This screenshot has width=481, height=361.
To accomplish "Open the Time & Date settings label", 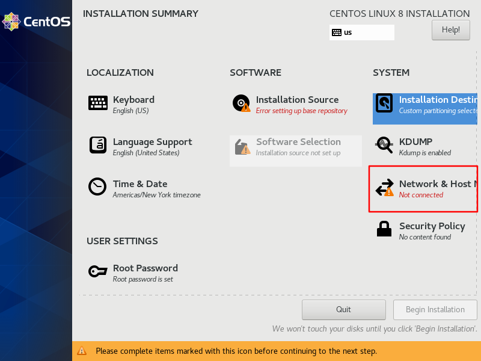I will (x=140, y=184).
